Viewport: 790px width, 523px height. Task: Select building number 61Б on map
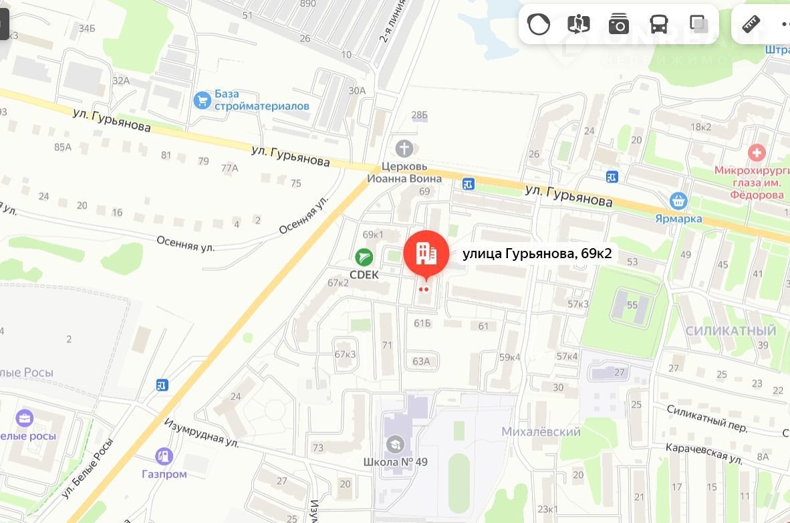[x=422, y=323]
